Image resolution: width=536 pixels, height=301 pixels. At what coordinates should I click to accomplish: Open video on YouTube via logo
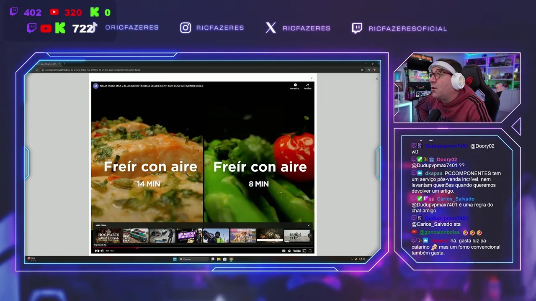297,251
